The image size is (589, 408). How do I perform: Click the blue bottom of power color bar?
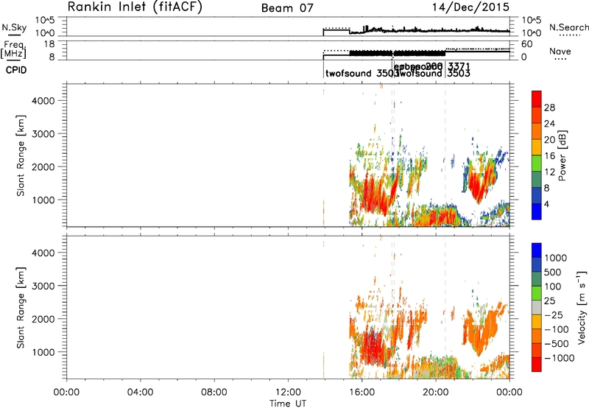(x=537, y=211)
